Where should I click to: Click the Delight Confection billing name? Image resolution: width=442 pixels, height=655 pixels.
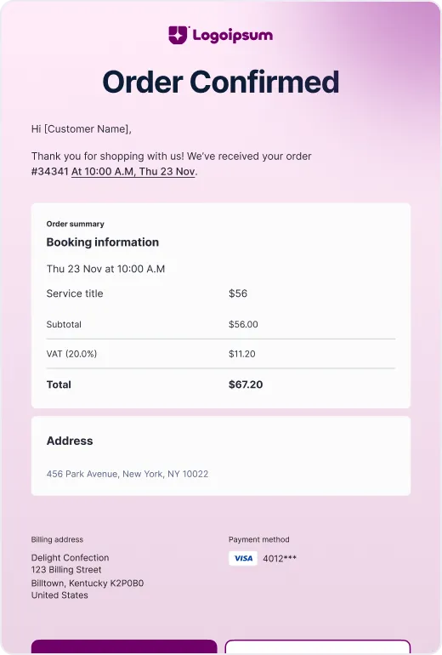[70, 558]
